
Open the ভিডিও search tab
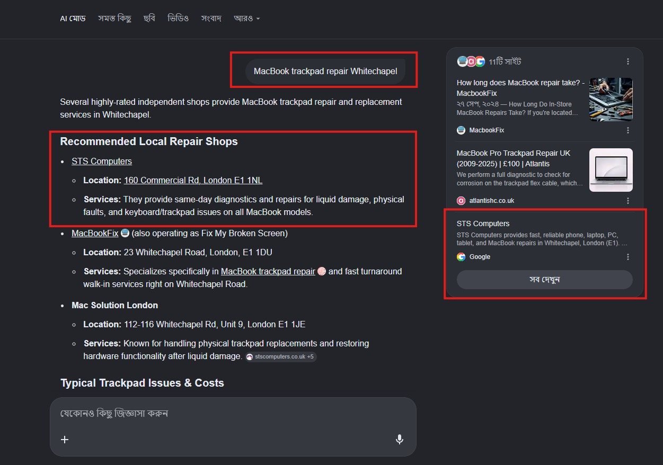(x=179, y=19)
